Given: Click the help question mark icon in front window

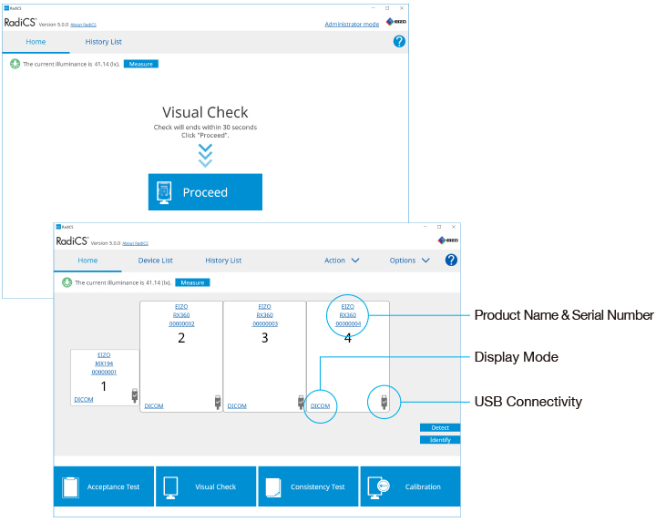Looking at the screenshot, I should tap(451, 261).
